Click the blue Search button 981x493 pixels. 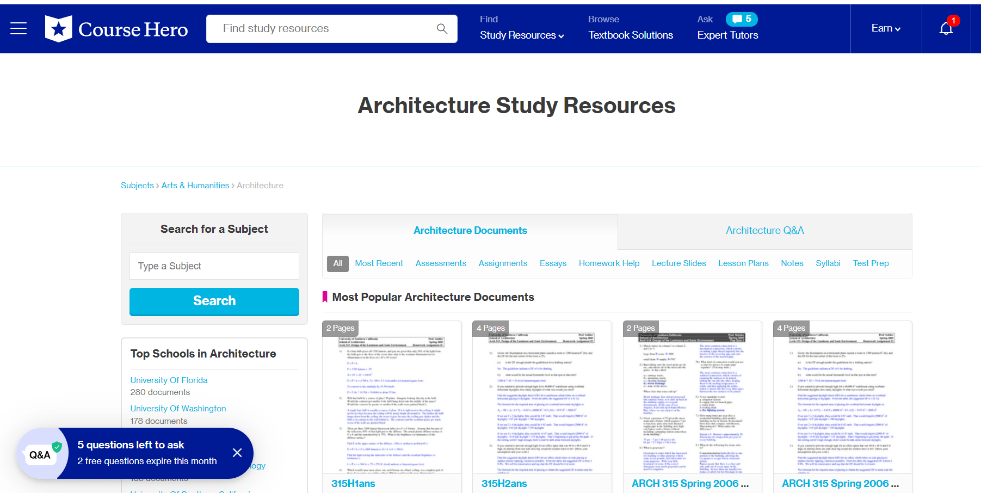[x=214, y=301]
